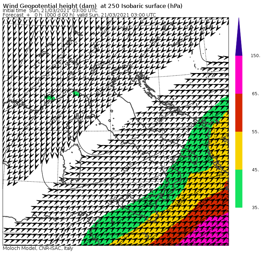Click the "65." legend label
Image resolution: width=263 pixels, height=253 pixels.
[x=255, y=94]
